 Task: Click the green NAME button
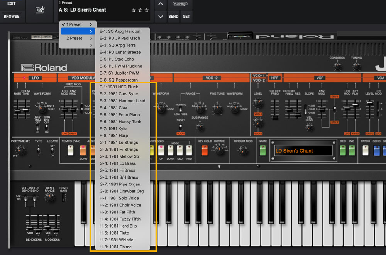tap(263, 150)
